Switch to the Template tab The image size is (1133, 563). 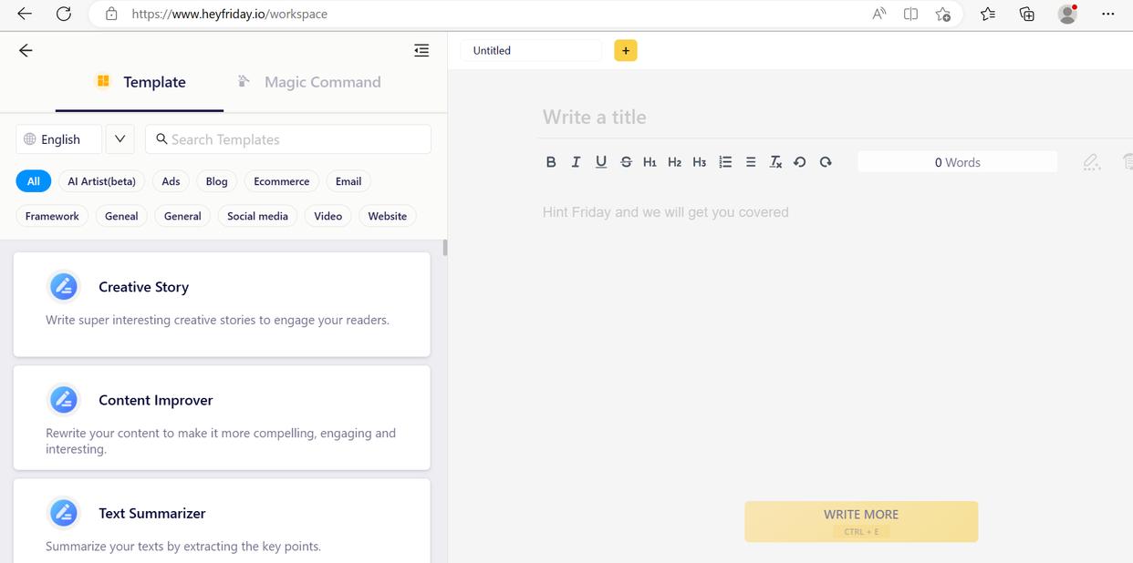(x=140, y=82)
